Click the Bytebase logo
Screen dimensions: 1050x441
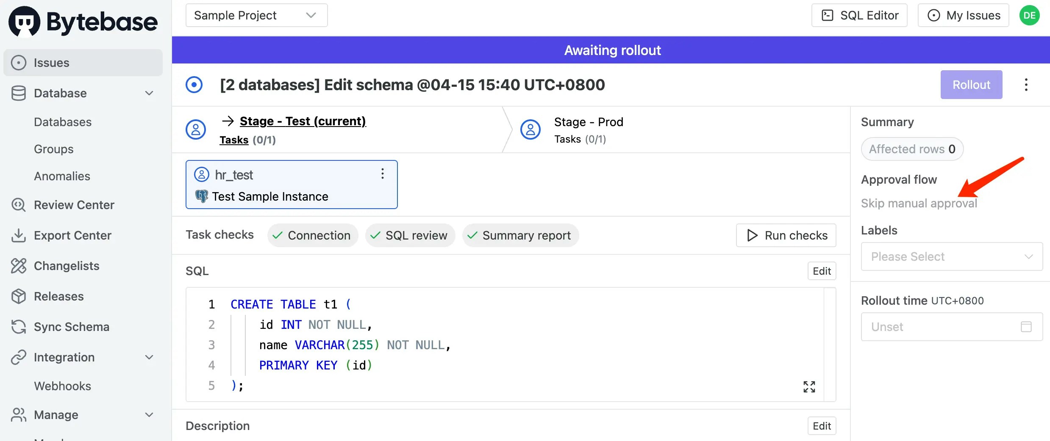click(83, 21)
